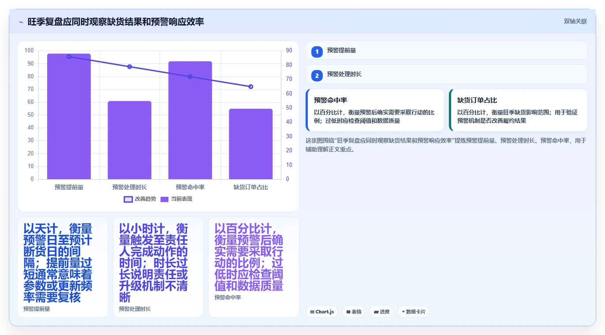
Task: Click the 预警处理时长 bar in chart
Action: coord(130,140)
